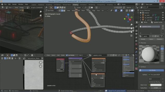The height and width of the screenshot is (92, 165).
Task: Expand the ac_vent tree item
Action: (x=141, y=15)
